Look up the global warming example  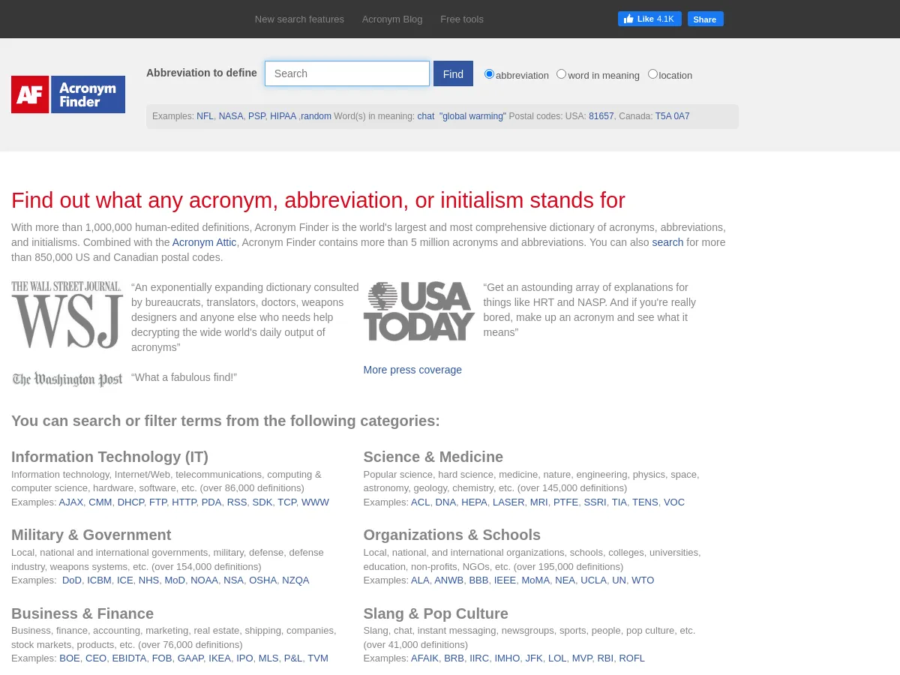(x=472, y=116)
